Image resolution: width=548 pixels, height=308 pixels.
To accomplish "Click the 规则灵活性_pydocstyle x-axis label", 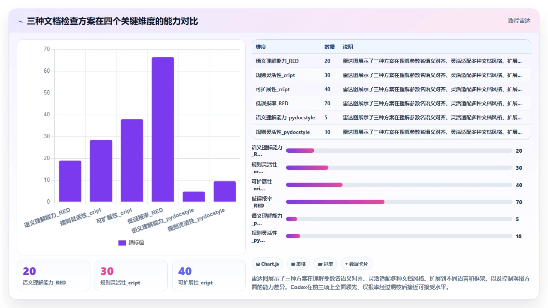I will (x=196, y=220).
